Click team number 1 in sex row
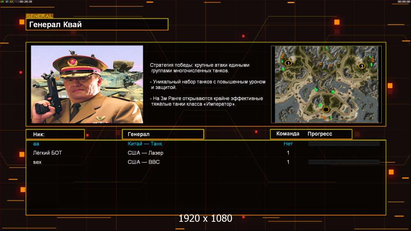 (288, 162)
